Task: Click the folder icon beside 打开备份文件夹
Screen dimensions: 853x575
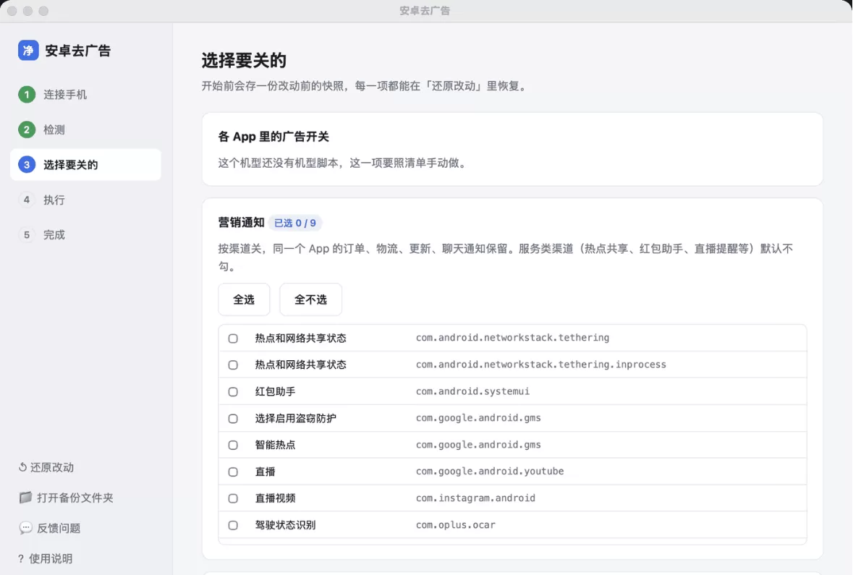Action: pos(25,497)
